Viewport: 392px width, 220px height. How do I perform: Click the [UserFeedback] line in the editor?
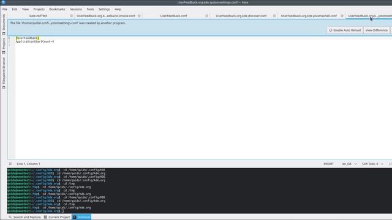pyautogui.click(x=27, y=38)
